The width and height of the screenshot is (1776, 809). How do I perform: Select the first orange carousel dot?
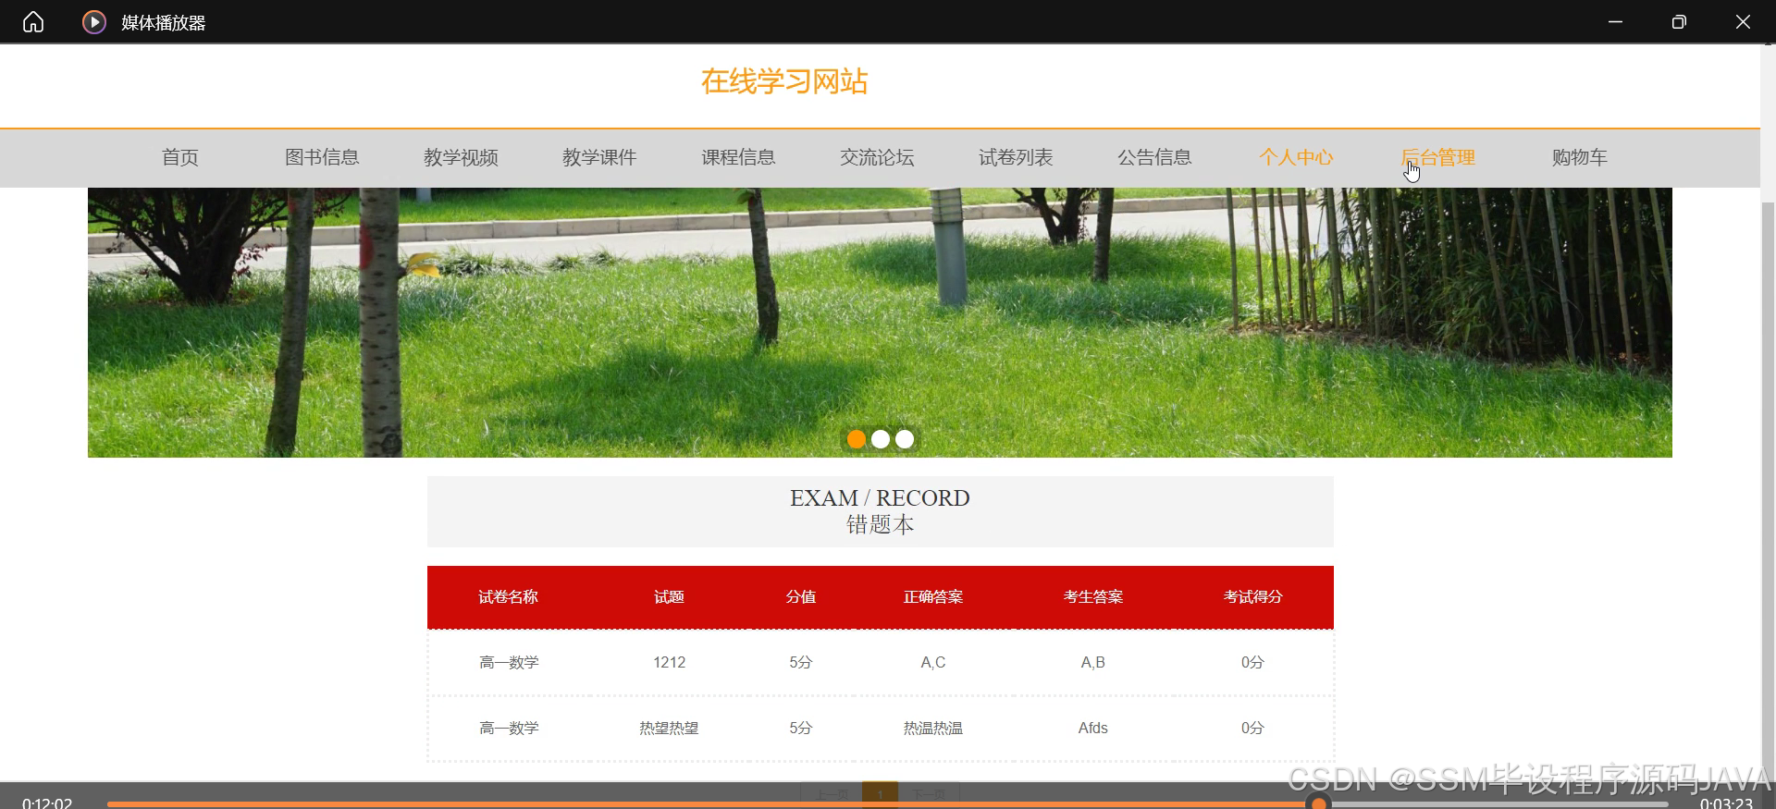[857, 439]
